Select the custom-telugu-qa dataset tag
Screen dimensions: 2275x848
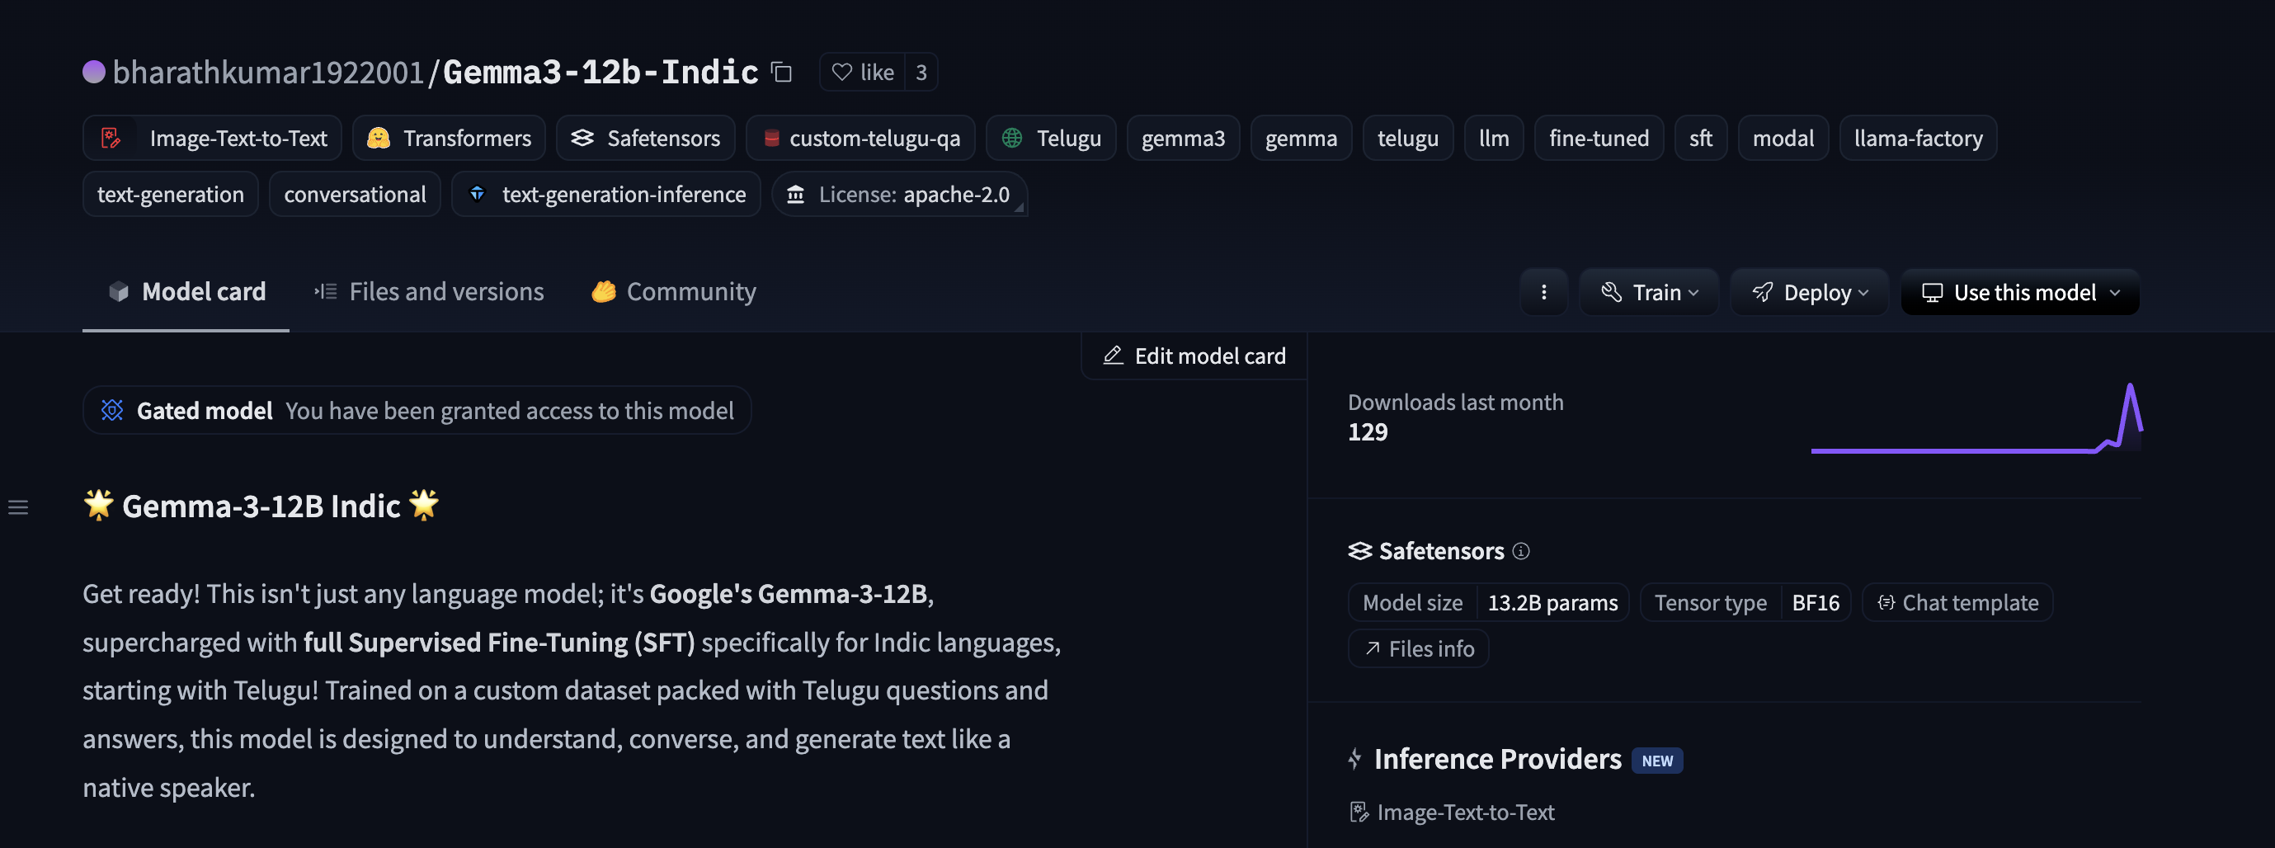[860, 138]
